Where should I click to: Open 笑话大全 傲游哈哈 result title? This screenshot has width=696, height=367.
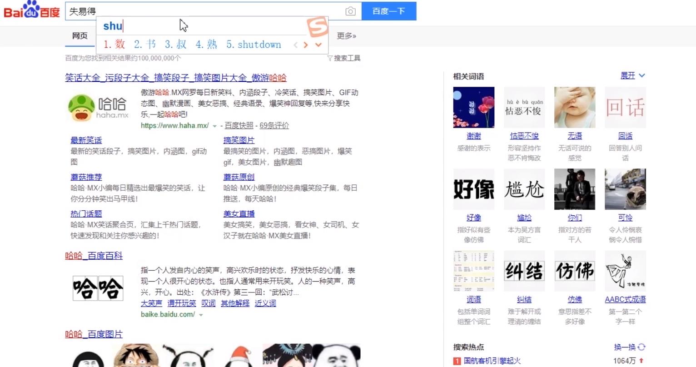tap(176, 78)
